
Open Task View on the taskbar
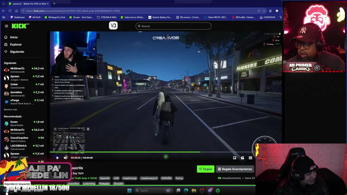point(178,191)
